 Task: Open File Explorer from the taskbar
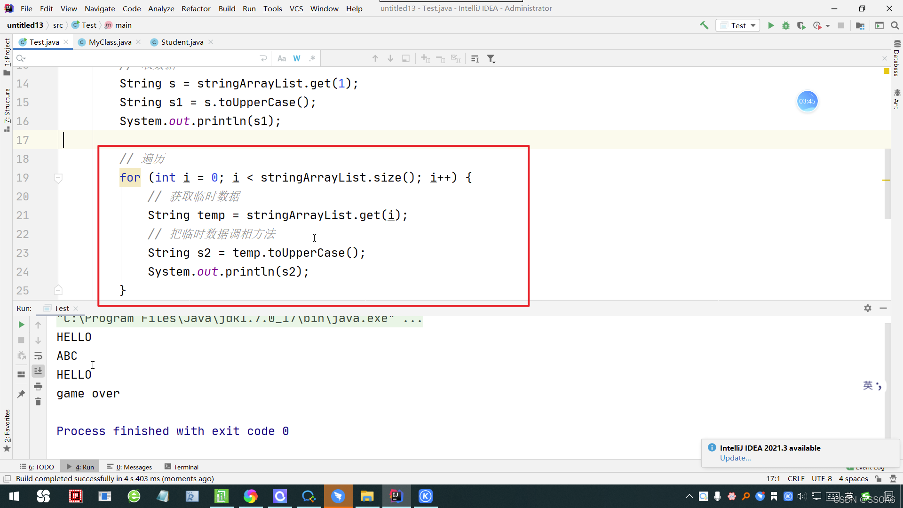click(x=367, y=496)
